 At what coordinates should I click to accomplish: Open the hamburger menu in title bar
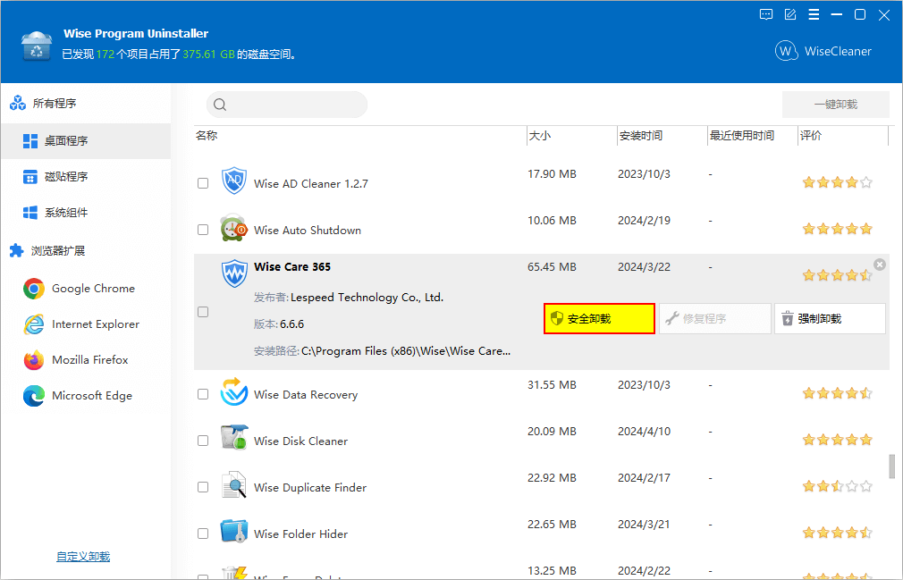click(814, 15)
